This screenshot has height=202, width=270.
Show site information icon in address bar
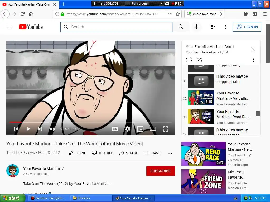(x=57, y=14)
